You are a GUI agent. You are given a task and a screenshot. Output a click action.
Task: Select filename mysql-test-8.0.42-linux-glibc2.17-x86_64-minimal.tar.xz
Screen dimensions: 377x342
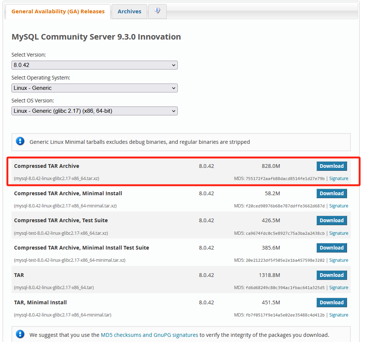(70, 260)
